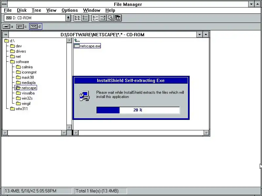
Task: Click tree pane scroll down arrow
Action: 69,128
